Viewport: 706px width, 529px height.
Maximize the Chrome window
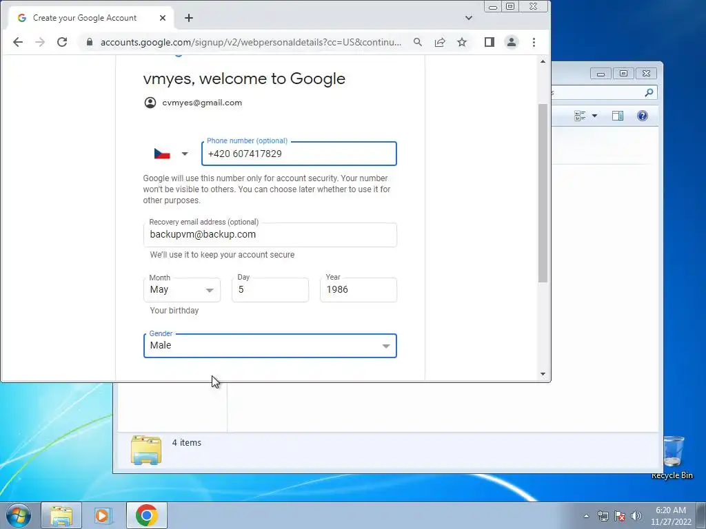tap(510, 7)
